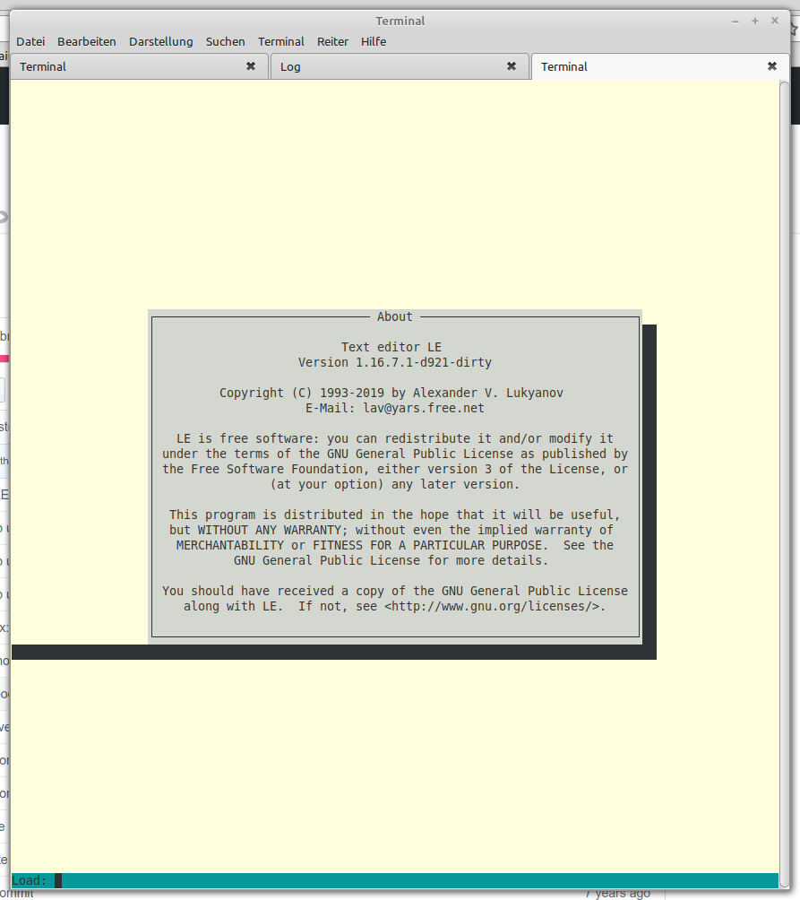
Task: Open the Terminal menu in menu bar
Action: [x=281, y=41]
